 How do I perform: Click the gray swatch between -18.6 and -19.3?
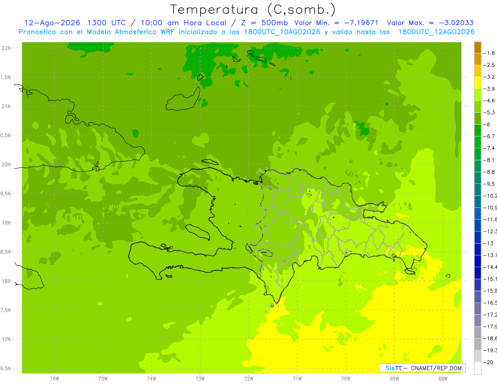point(478,344)
